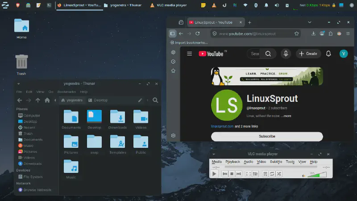Open the Templates folder in Thunar
Screen dimensions: 357x201
point(117,144)
